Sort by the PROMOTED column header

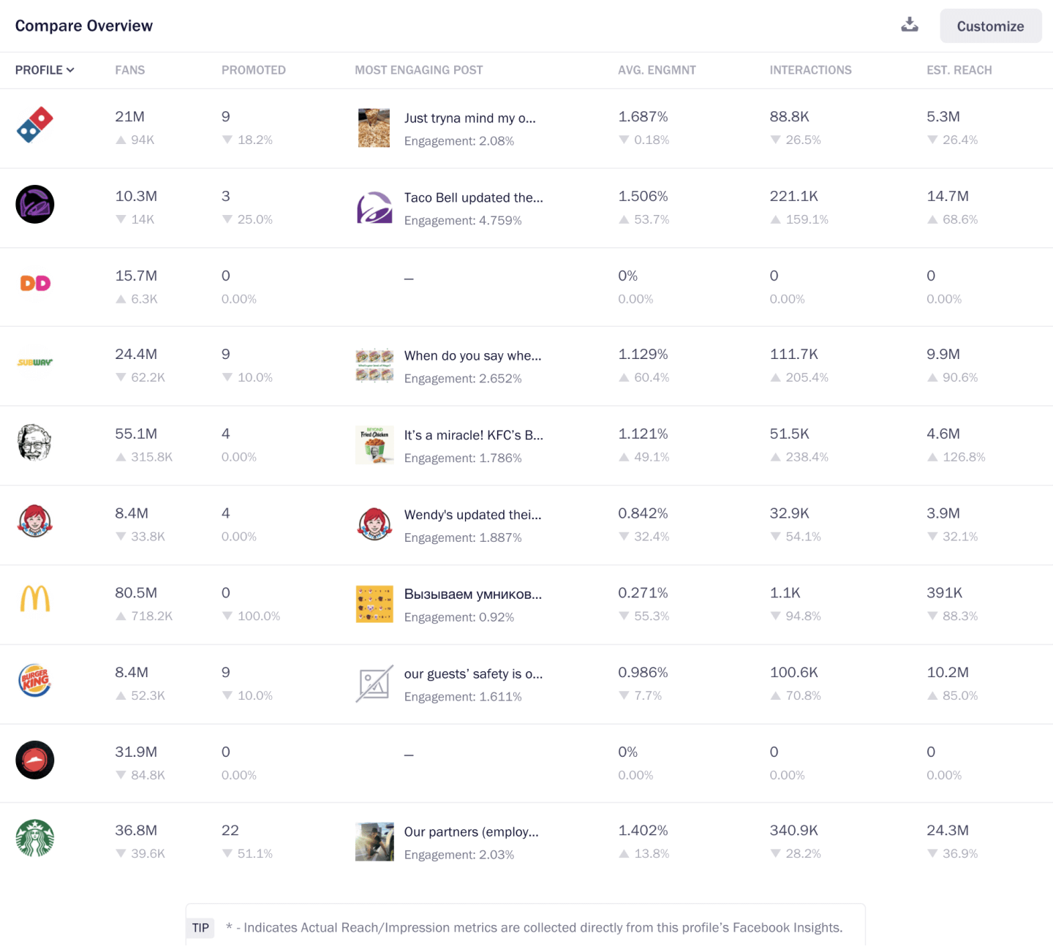click(254, 70)
